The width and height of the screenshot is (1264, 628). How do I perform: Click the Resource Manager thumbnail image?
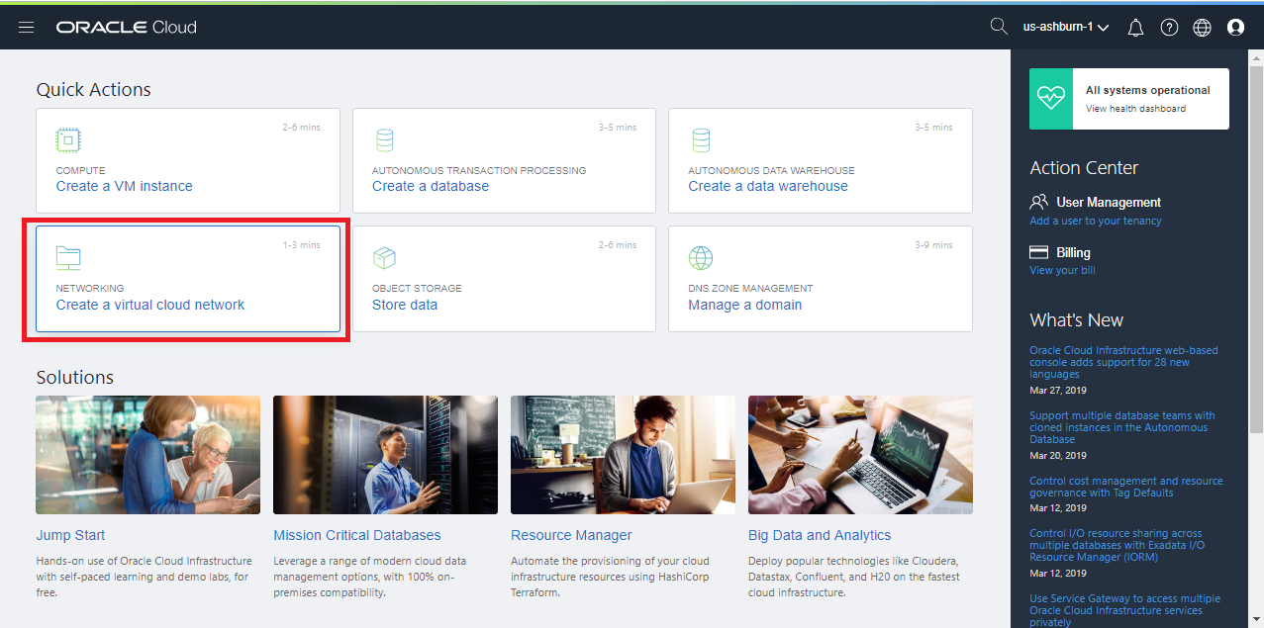coord(623,455)
